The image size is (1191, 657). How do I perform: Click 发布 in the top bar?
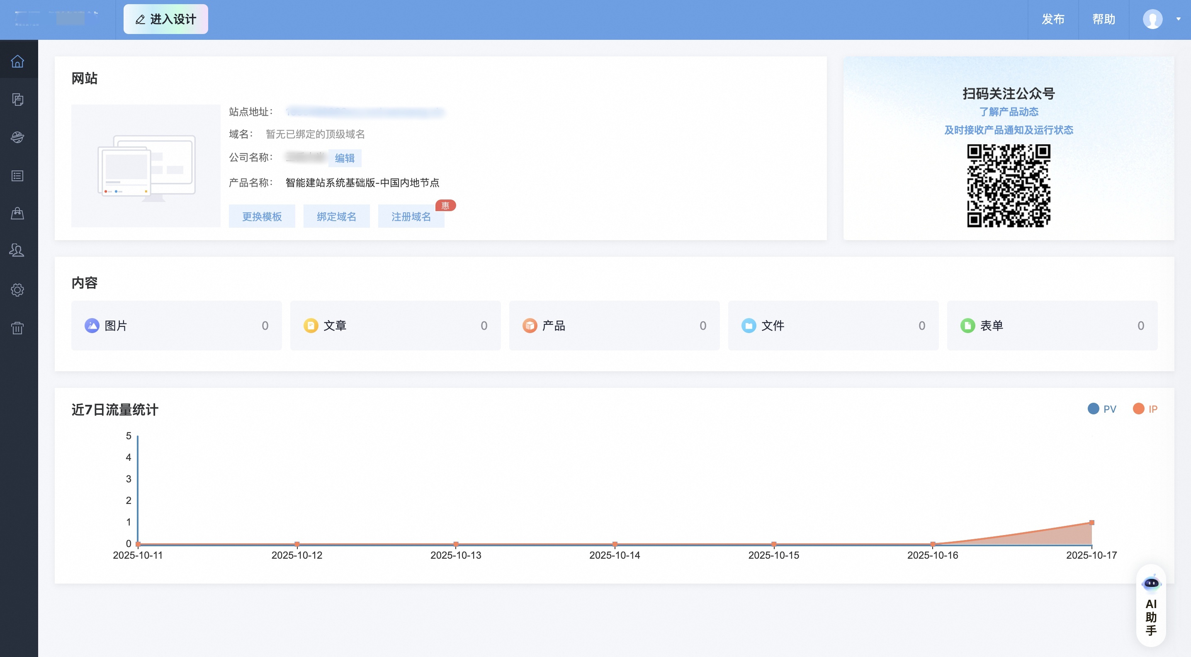[x=1053, y=19]
